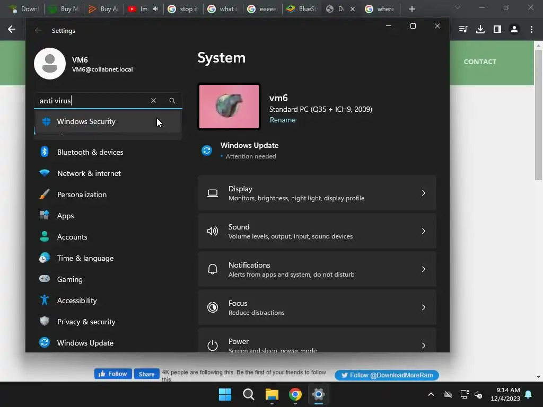543x407 pixels.
Task: Open Personalization settings
Action: click(108, 194)
